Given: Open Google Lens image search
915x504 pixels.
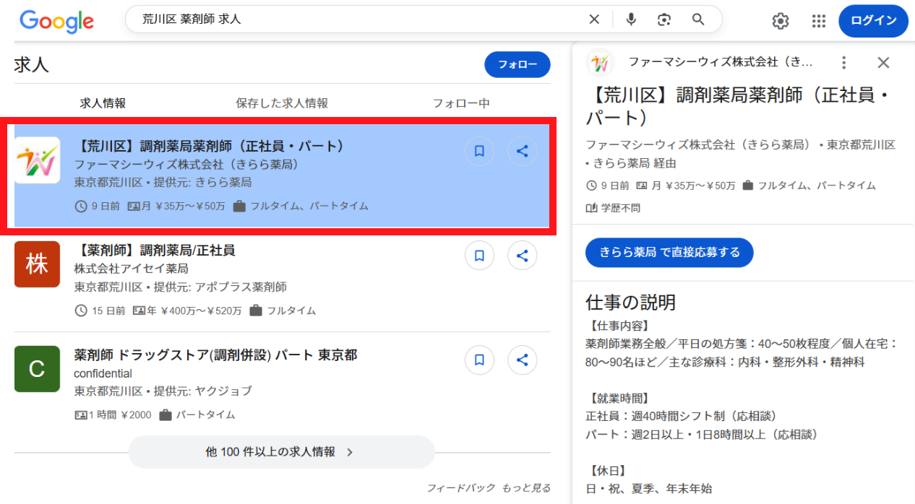Looking at the screenshot, I should (x=664, y=19).
